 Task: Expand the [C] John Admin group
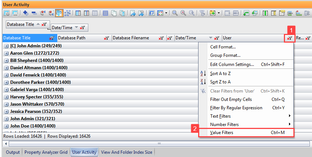[x=6, y=46]
